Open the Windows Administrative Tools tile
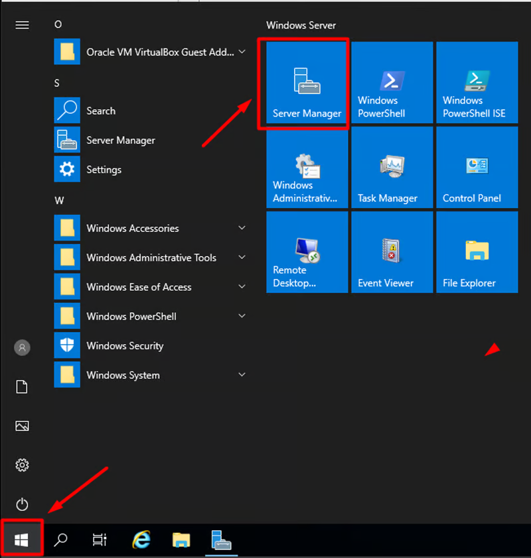Screen dimensions: 531x558 [x=307, y=168]
